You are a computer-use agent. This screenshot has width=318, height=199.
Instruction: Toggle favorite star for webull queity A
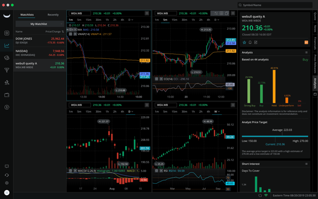244,42
